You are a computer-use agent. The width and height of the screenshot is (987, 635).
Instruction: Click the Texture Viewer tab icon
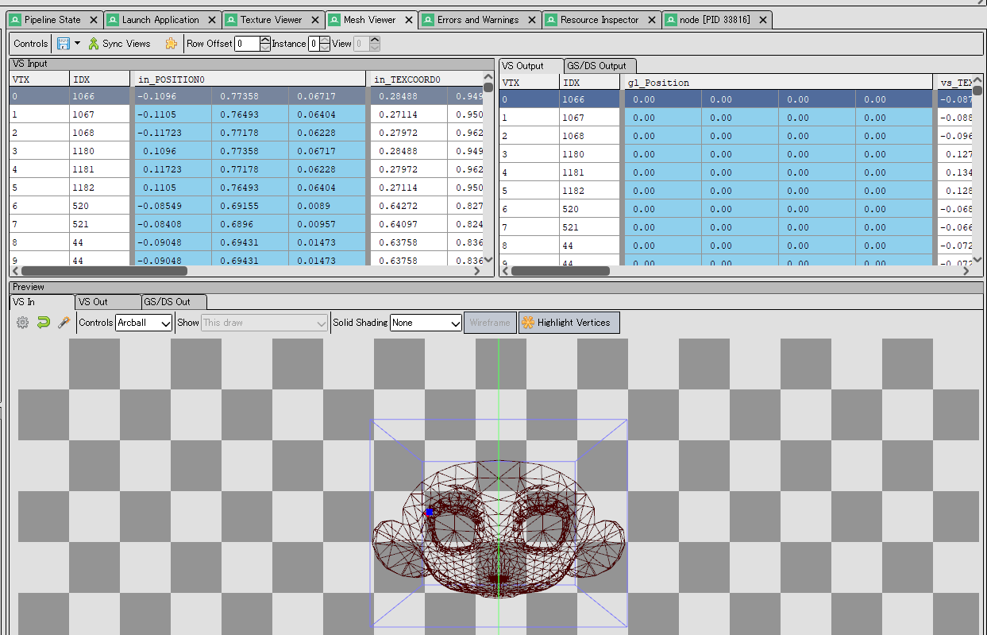pos(231,20)
